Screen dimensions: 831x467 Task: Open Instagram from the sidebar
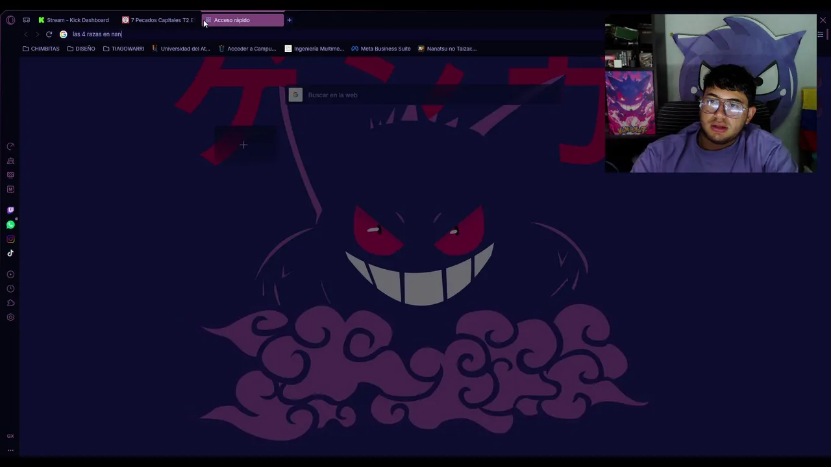pos(10,239)
